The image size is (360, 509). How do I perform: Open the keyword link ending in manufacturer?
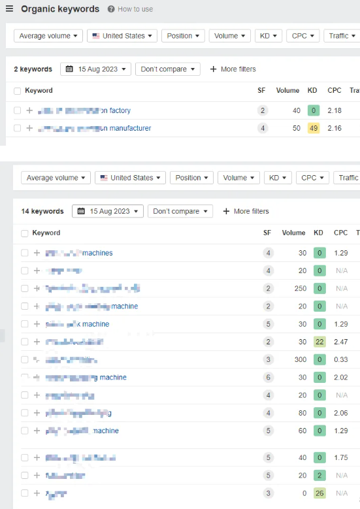pyautogui.click(x=95, y=128)
